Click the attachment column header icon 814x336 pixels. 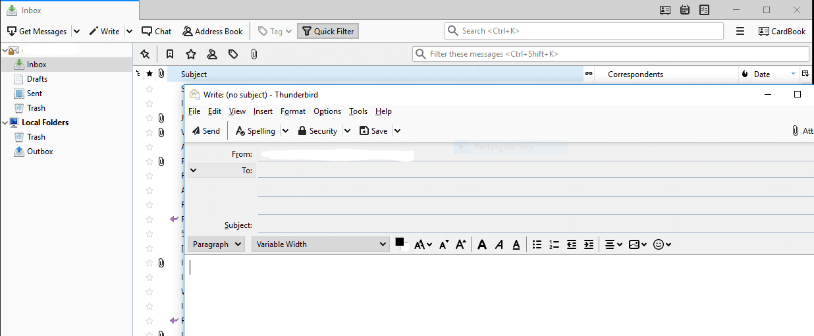click(161, 74)
